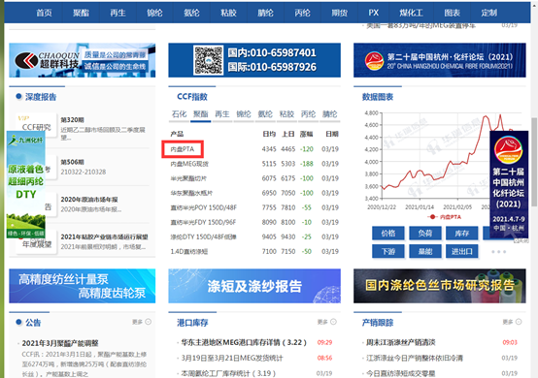Switch CCF指数 to the 石化 tab

[x=179, y=114]
